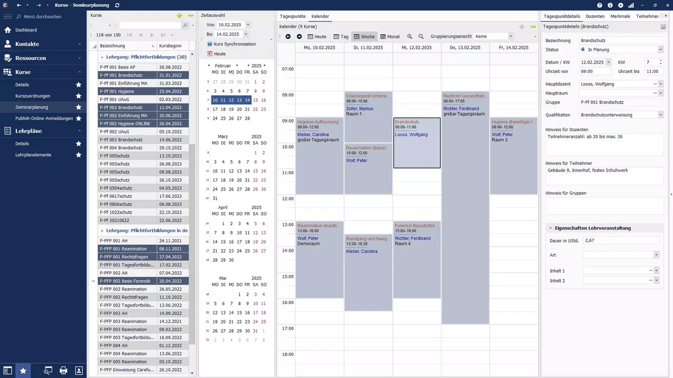
Task: Switch calendar to Woche view
Action: pyautogui.click(x=364, y=37)
